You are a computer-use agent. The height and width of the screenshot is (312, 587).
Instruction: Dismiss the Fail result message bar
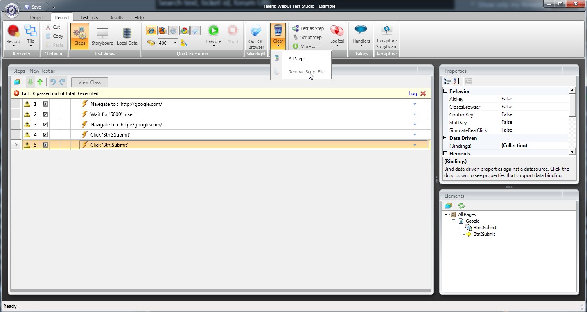[x=423, y=93]
